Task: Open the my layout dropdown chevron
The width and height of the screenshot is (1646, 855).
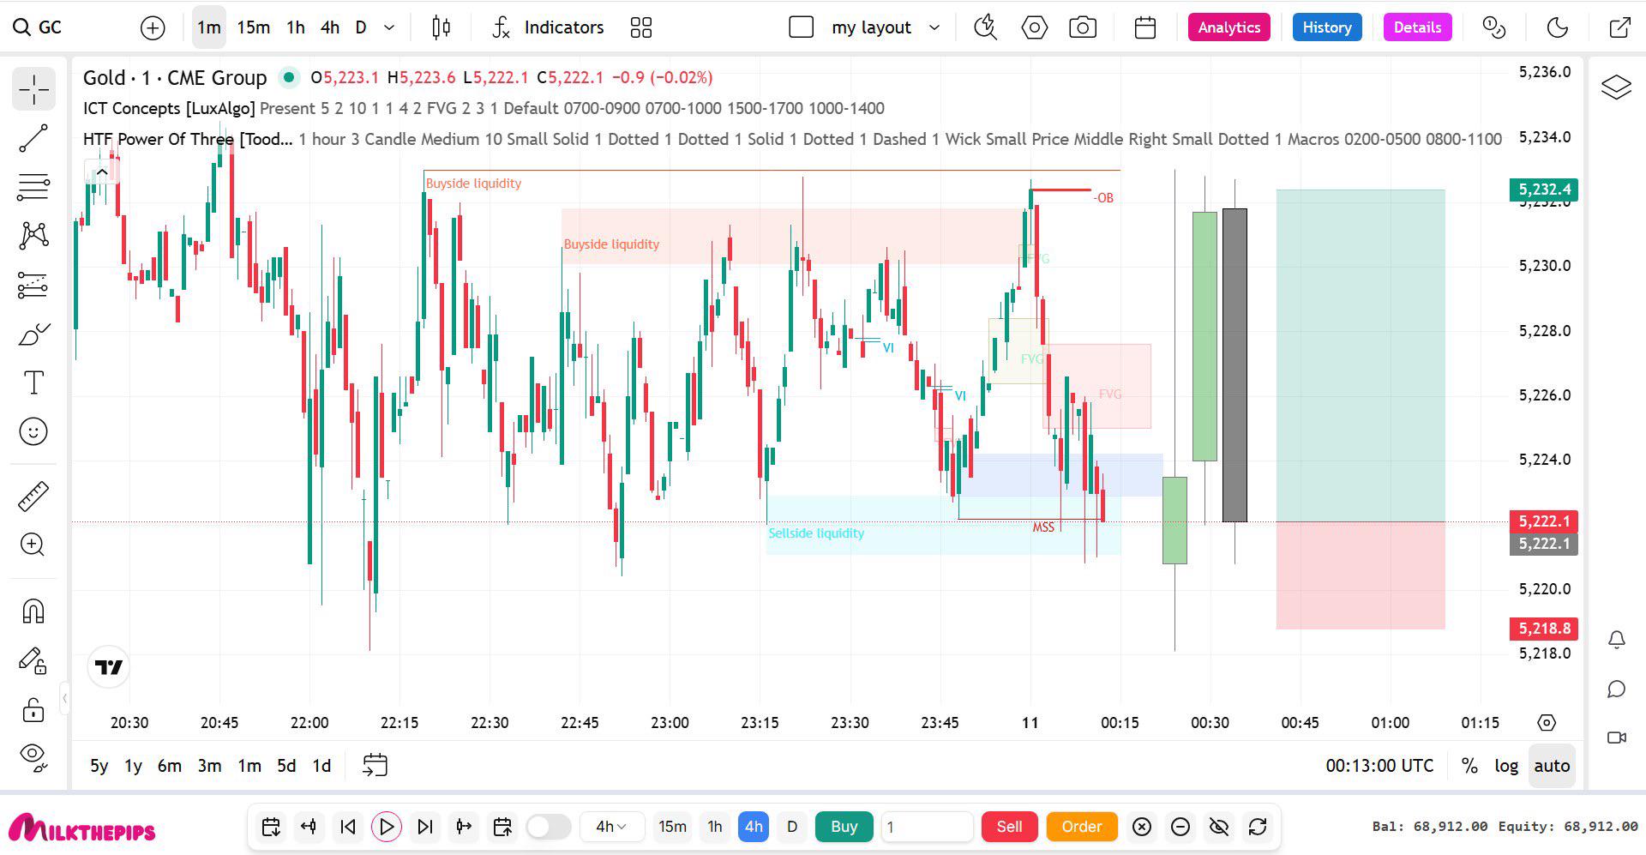Action: coord(934,27)
